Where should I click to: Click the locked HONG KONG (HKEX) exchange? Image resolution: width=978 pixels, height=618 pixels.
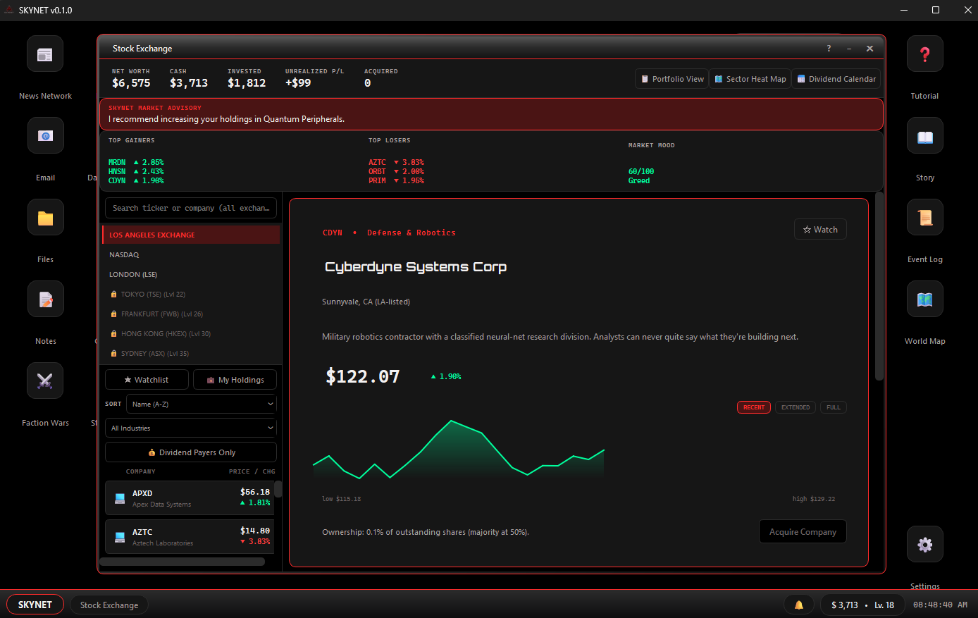coord(190,333)
